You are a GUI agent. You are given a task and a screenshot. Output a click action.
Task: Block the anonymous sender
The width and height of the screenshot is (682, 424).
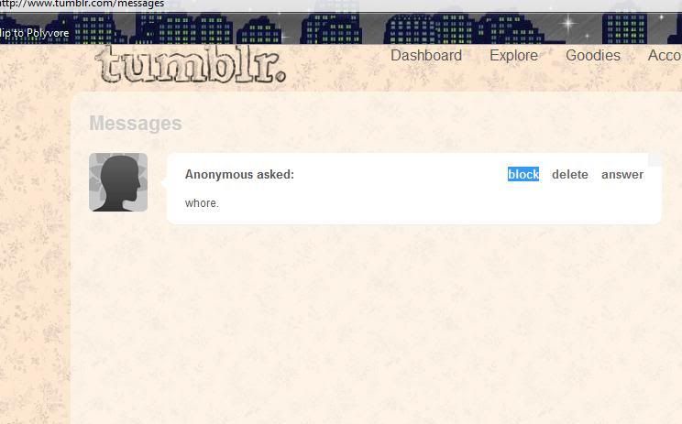(x=523, y=174)
